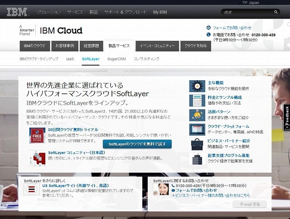Select the IBMのクラウド tab
Viewport: 290px width, 219px height.
[35, 46]
